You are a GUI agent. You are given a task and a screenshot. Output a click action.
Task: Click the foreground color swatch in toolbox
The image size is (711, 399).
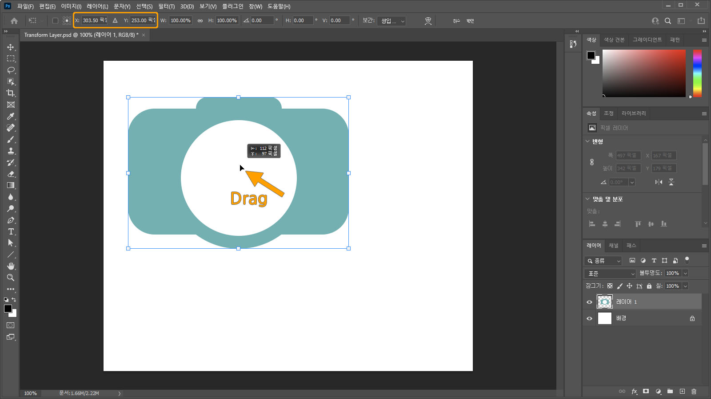click(x=8, y=309)
